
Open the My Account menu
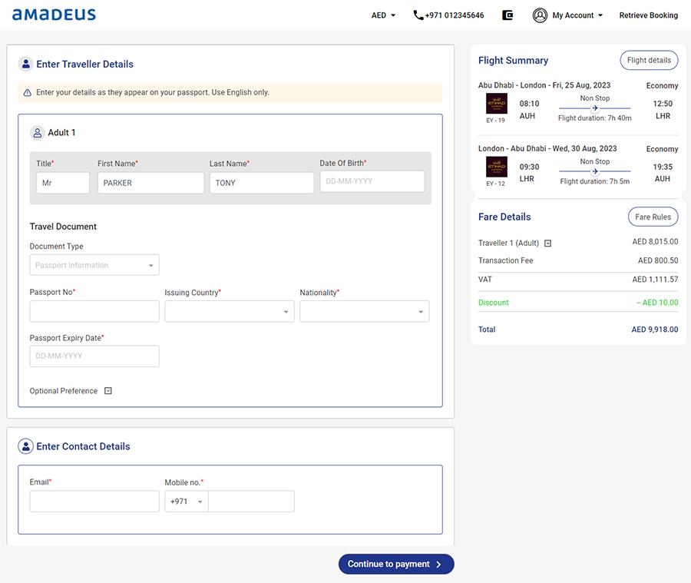point(574,15)
